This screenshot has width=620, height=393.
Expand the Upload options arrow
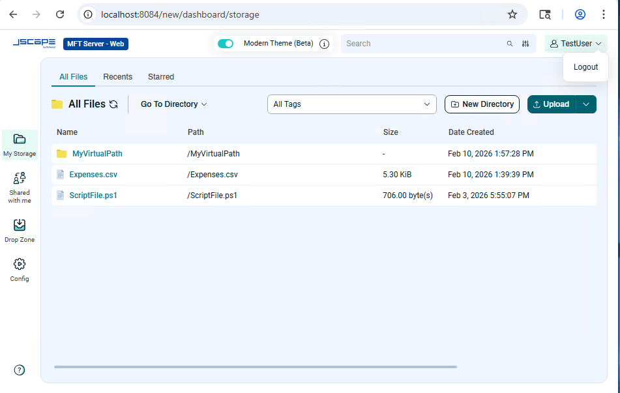586,104
